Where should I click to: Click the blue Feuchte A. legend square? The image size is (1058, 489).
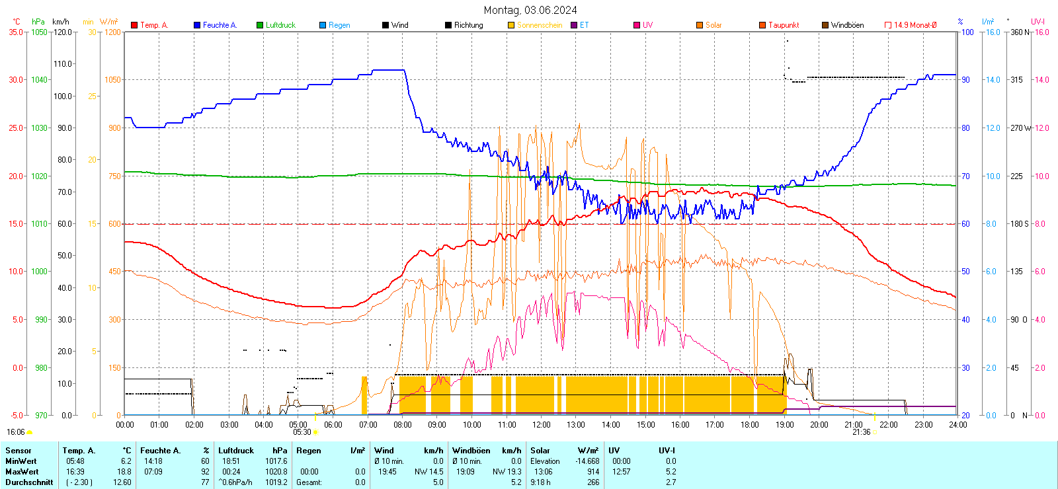tap(197, 25)
